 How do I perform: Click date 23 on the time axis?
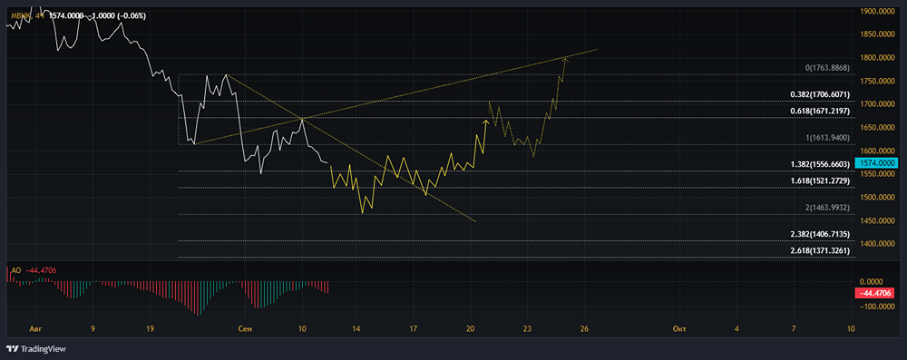527,329
